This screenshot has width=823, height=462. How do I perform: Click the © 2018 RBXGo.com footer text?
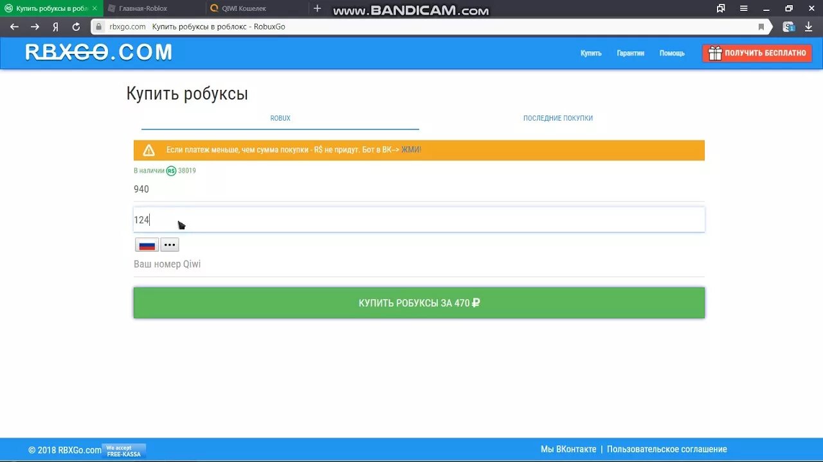[x=65, y=450]
